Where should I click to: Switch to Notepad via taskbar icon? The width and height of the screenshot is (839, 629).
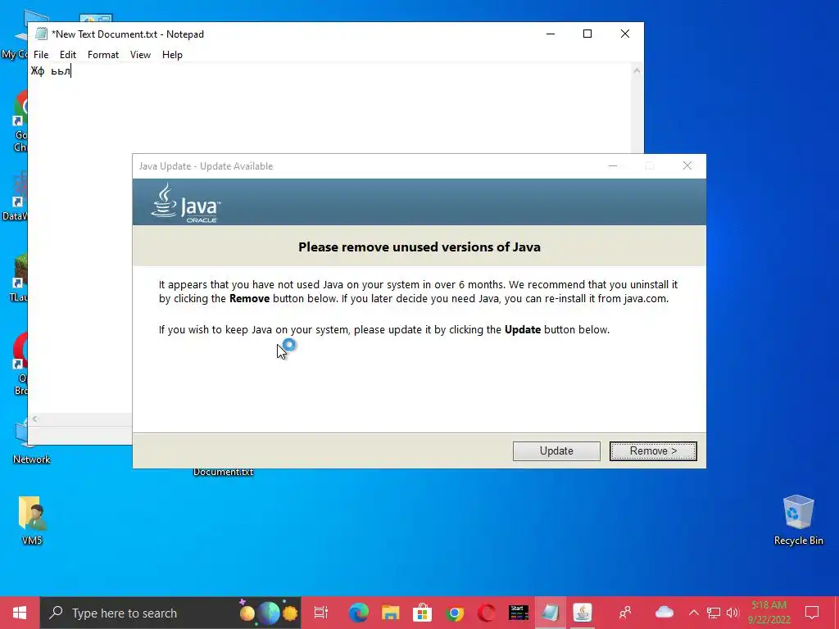point(551,613)
